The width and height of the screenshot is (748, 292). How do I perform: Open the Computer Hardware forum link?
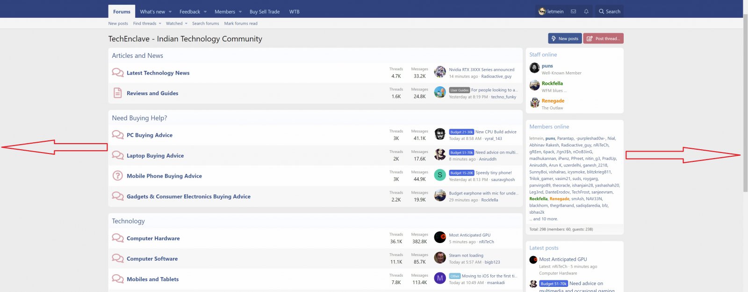coord(153,238)
